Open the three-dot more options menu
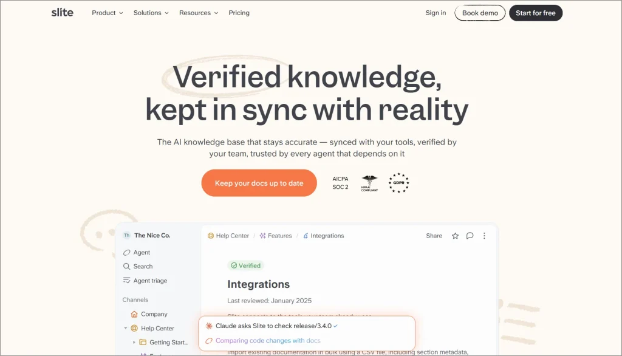The width and height of the screenshot is (622, 356). (x=484, y=236)
